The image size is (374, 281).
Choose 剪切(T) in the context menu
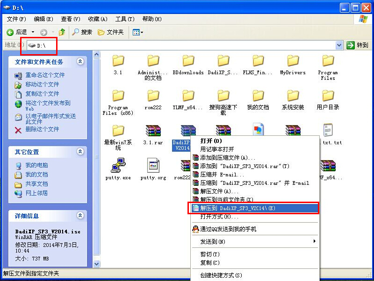tap(255, 254)
